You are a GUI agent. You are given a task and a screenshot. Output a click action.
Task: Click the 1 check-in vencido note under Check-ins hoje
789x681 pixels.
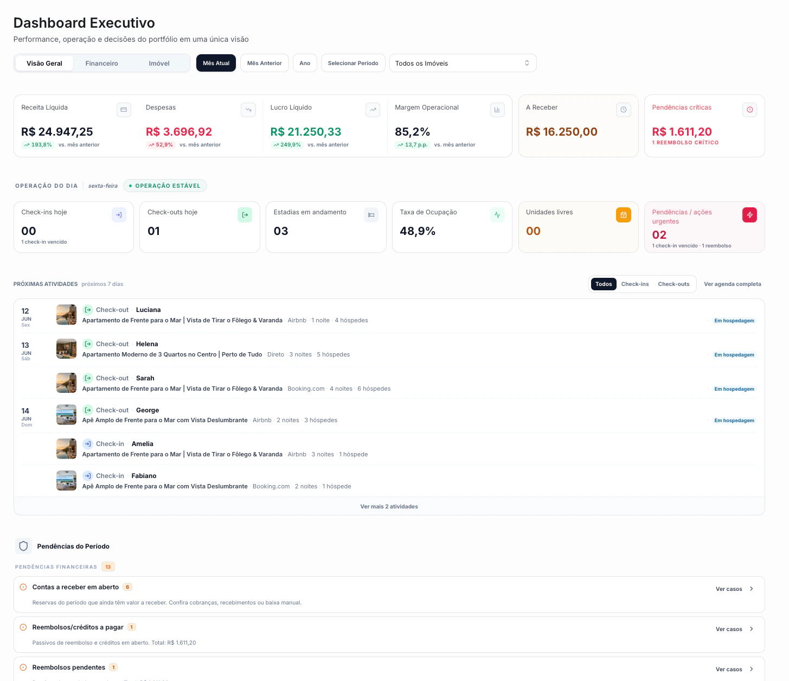coord(44,242)
